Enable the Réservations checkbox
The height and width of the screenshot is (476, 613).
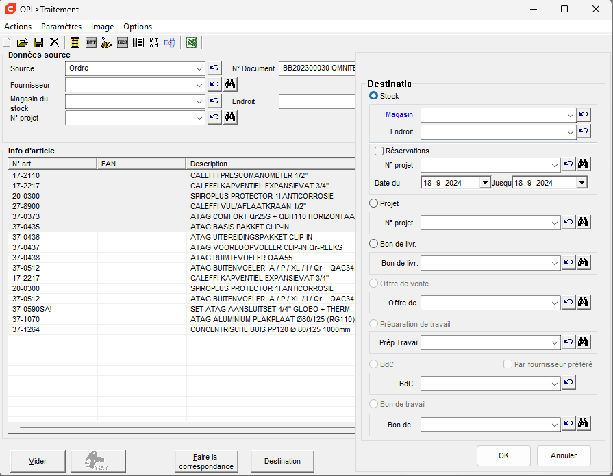(379, 151)
